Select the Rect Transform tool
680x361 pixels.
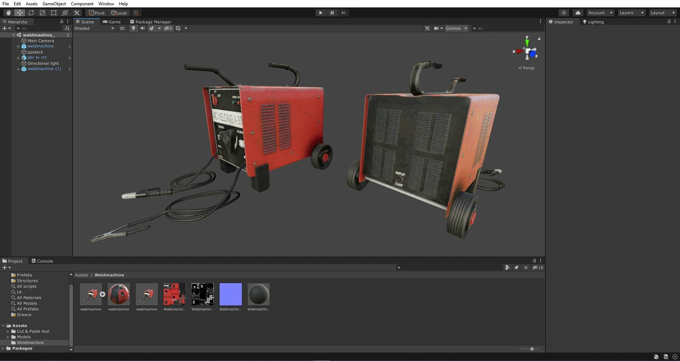tap(53, 12)
